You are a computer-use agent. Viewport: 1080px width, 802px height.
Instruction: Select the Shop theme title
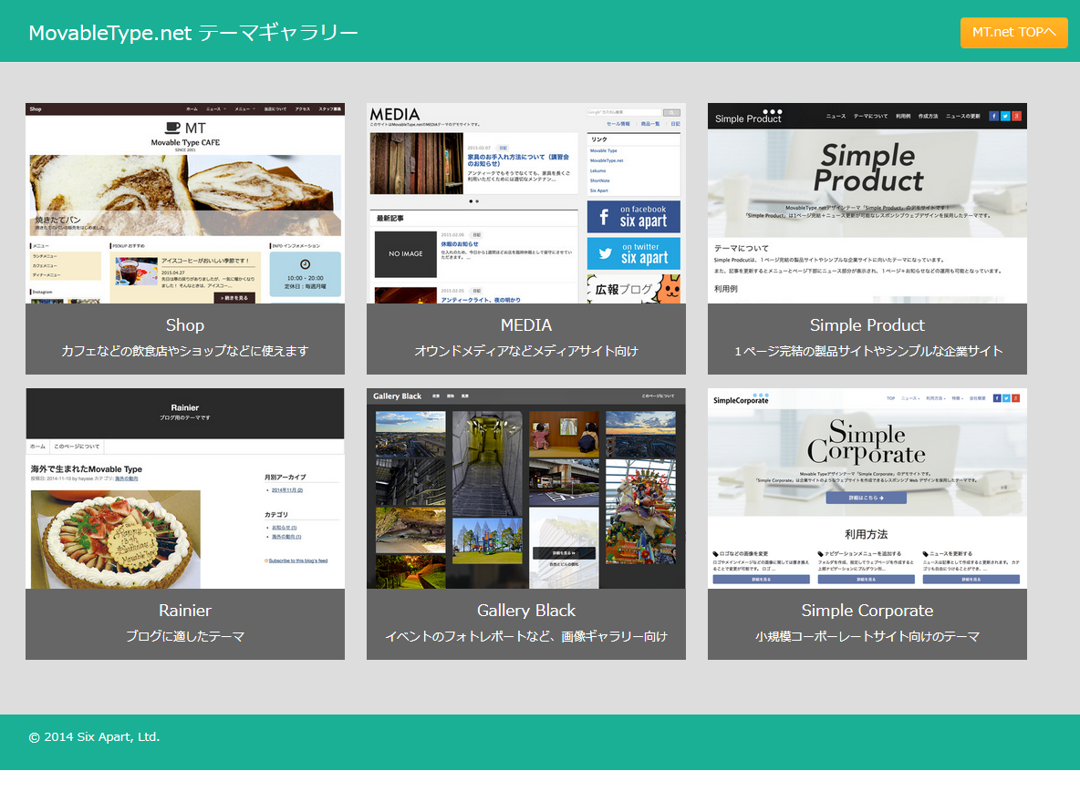coord(185,325)
